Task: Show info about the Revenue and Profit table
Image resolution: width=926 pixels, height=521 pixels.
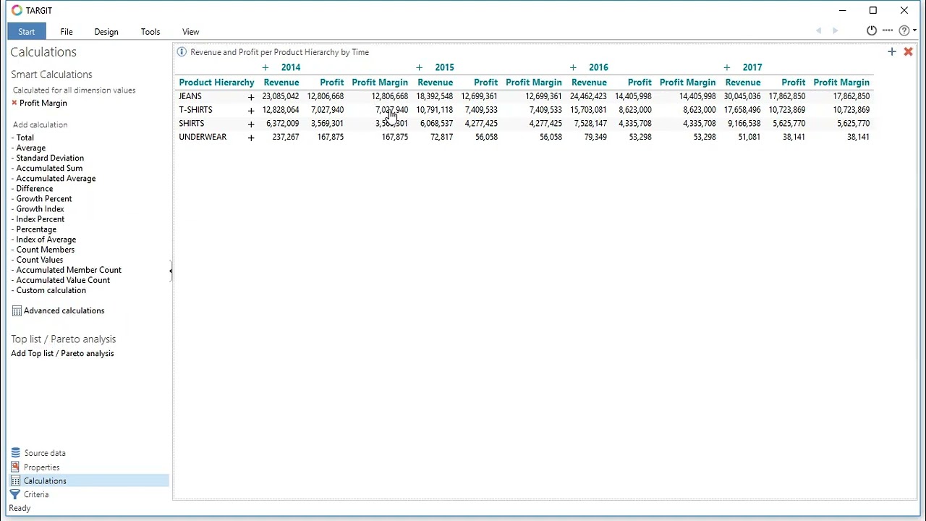Action: click(x=182, y=52)
